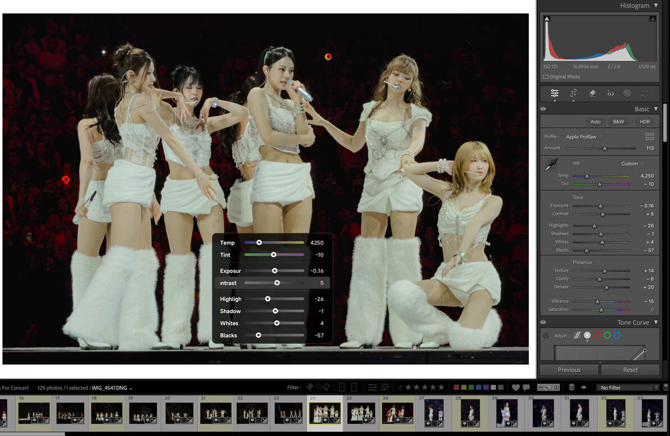Select the Edit adjustments sliders tool
670x436 pixels.
coord(555,93)
